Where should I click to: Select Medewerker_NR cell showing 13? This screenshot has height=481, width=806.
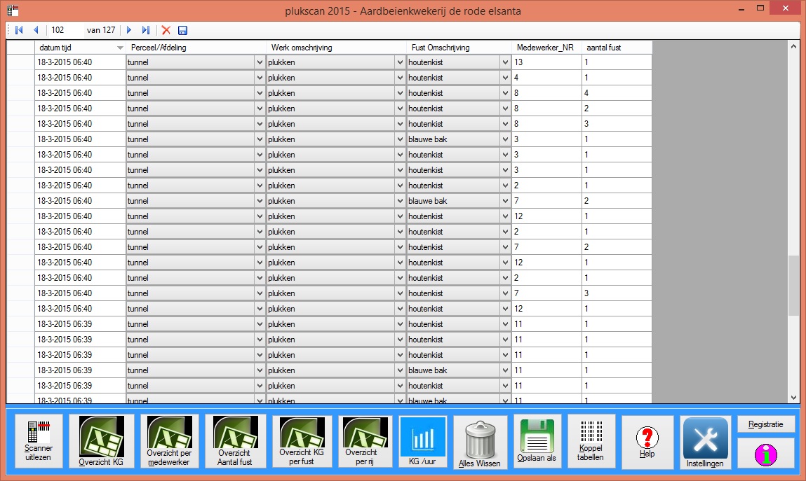(546, 62)
